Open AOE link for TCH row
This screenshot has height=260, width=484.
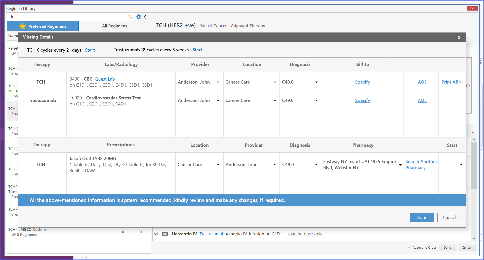[422, 82]
